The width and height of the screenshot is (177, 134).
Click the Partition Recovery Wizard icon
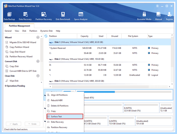[7, 56]
